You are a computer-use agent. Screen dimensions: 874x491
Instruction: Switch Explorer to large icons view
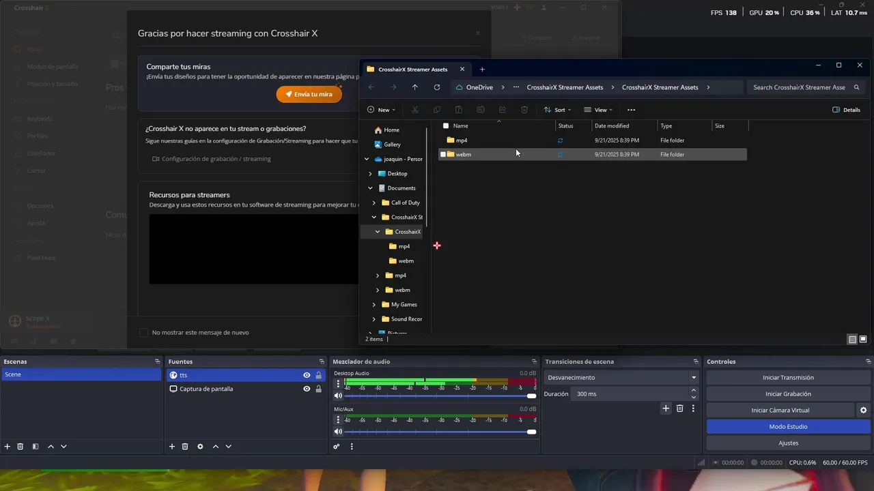coord(863,339)
